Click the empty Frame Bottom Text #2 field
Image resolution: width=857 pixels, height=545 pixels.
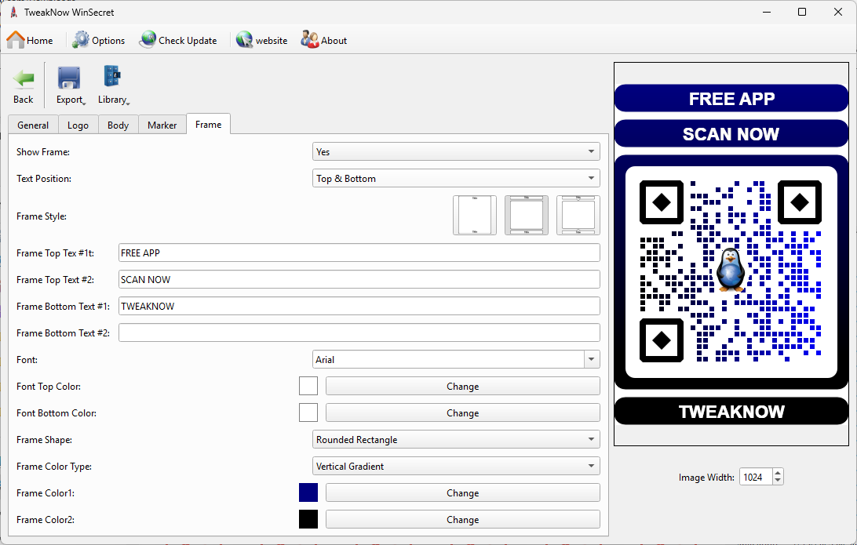point(359,332)
